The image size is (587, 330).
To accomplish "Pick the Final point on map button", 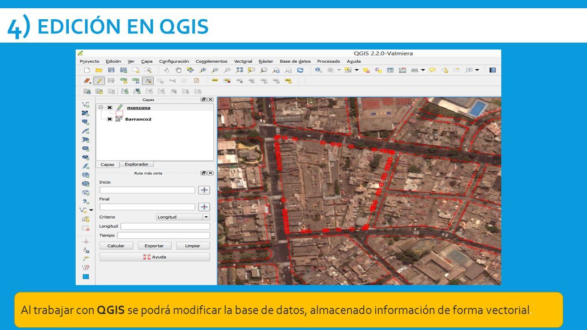I will 204,207.
